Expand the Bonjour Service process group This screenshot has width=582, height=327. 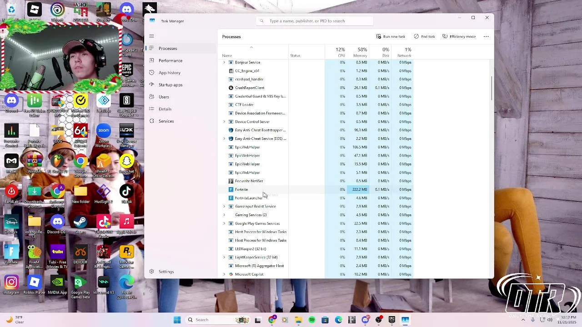coord(224,62)
